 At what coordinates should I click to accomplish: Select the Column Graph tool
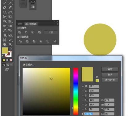coord(10,35)
